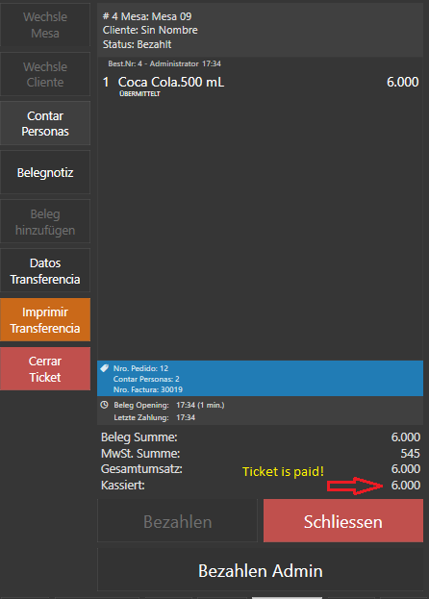Click the red Schliessen button
Viewport: 429px width, 599px height.
pyautogui.click(x=343, y=521)
